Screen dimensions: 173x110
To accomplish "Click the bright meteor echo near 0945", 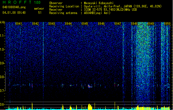I will 90,86.
